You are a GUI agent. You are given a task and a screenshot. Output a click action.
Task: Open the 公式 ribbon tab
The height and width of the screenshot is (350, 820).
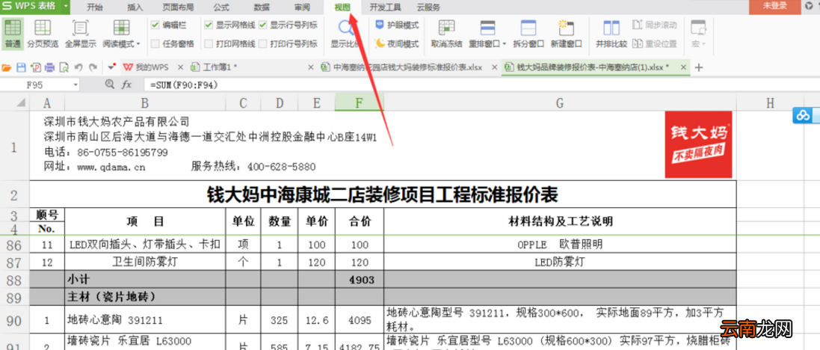pos(221,7)
